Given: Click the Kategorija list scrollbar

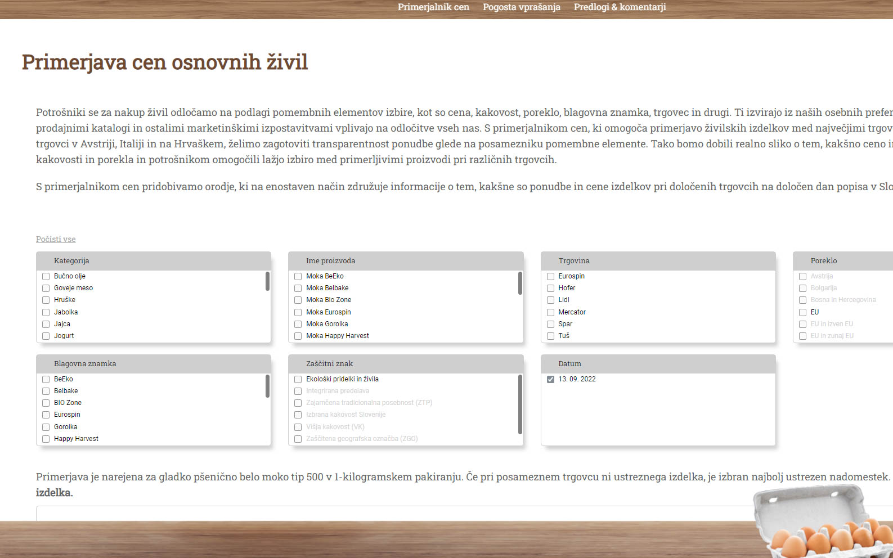Looking at the screenshot, I should [267, 281].
